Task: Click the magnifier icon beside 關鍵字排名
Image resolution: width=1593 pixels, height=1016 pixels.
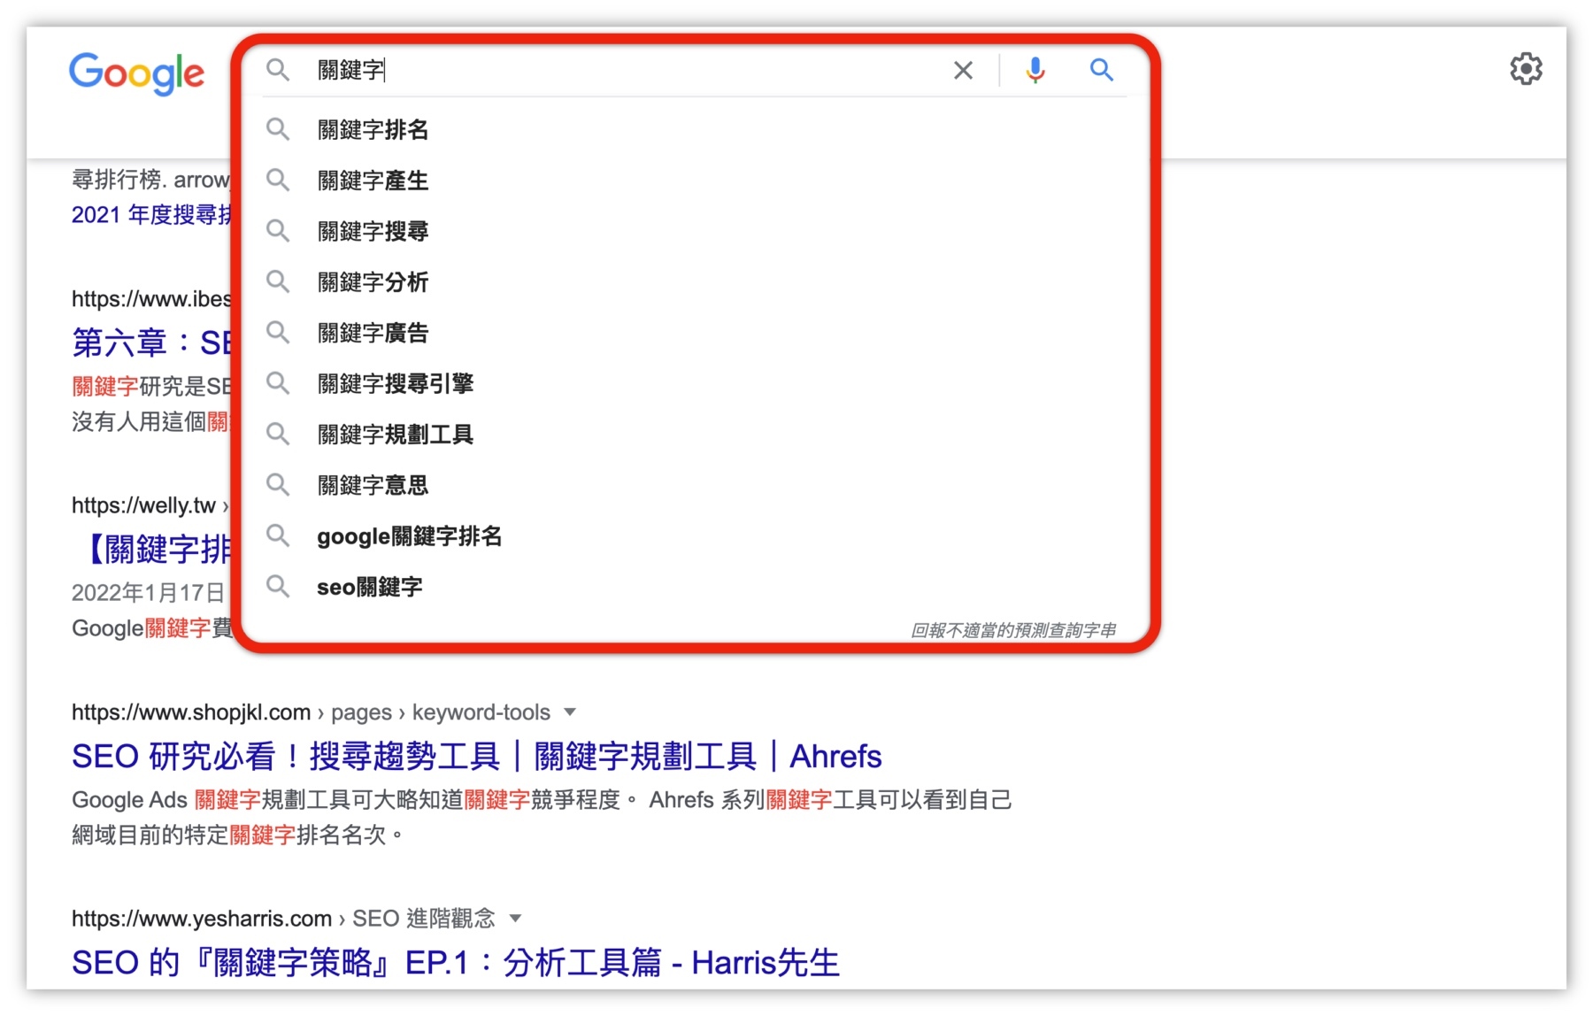Action: [278, 129]
